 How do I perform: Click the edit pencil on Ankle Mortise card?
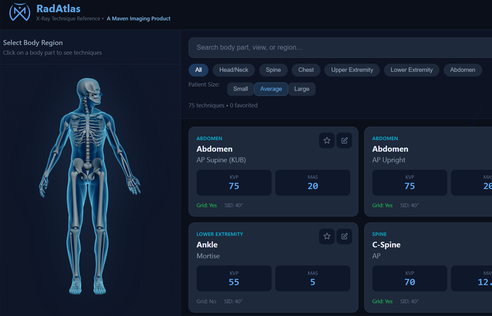pos(344,236)
